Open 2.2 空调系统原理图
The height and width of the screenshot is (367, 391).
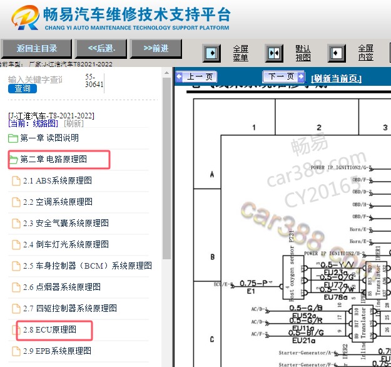58,202
